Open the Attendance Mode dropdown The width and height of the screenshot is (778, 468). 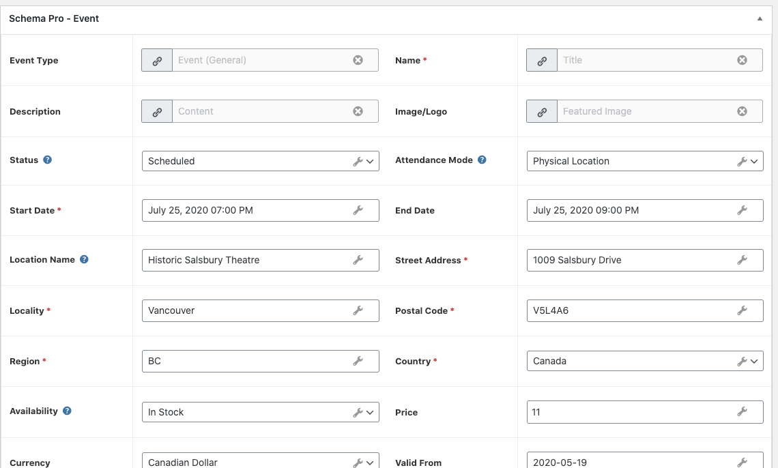(x=644, y=161)
